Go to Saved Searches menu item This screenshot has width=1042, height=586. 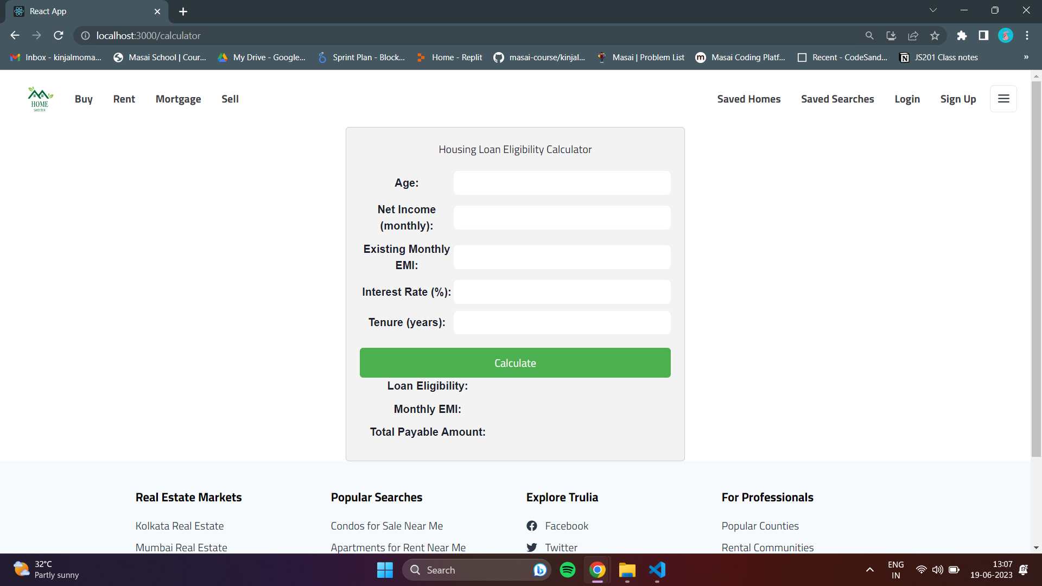[837, 99]
